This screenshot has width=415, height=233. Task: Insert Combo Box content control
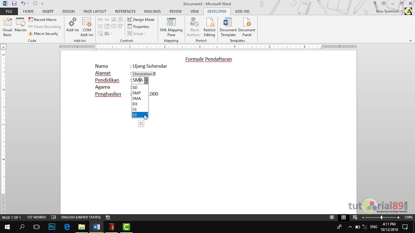pos(107,26)
